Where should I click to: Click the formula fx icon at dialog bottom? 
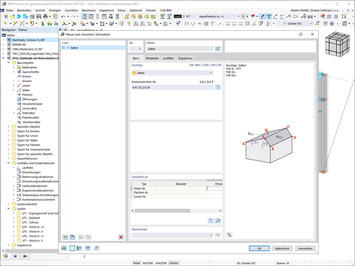[96, 248]
